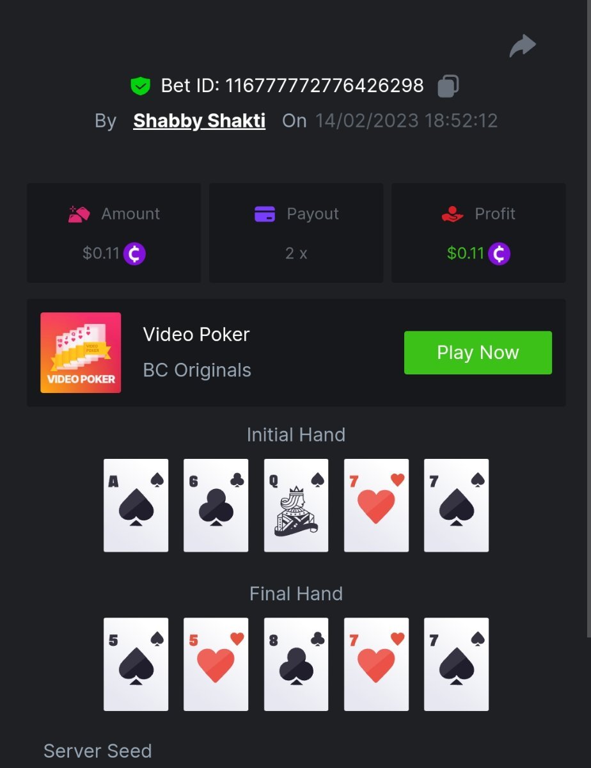Select the 8 of clubs final card
The width and height of the screenshot is (591, 768).
[x=296, y=664]
